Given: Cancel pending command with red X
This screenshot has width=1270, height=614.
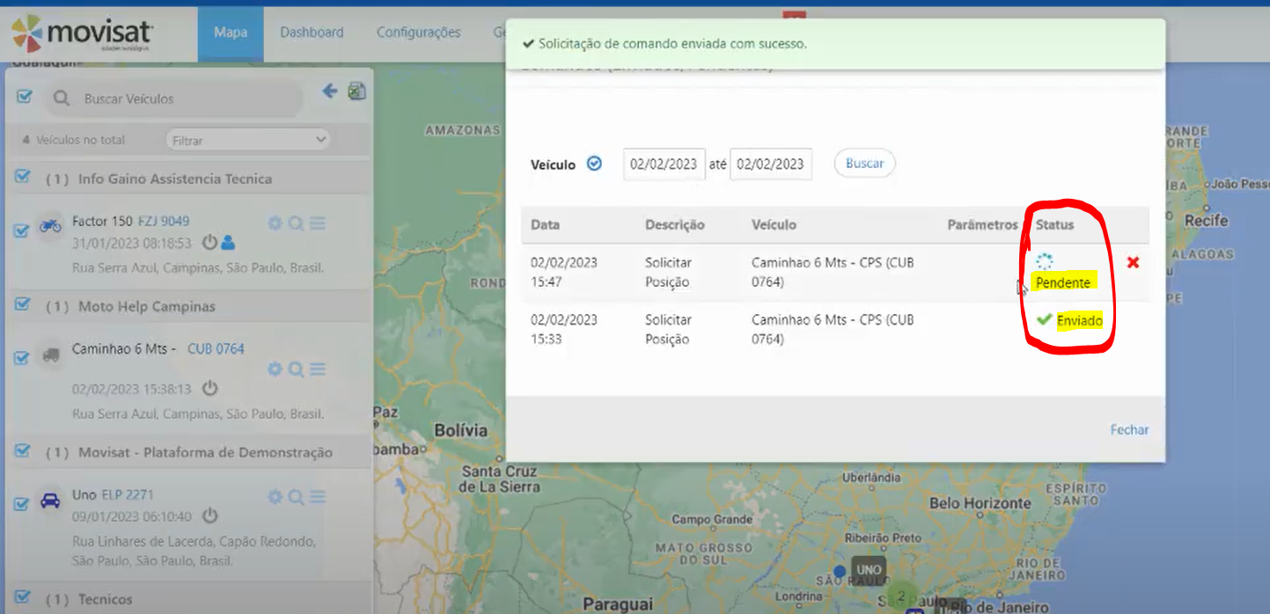Looking at the screenshot, I should click(1133, 262).
